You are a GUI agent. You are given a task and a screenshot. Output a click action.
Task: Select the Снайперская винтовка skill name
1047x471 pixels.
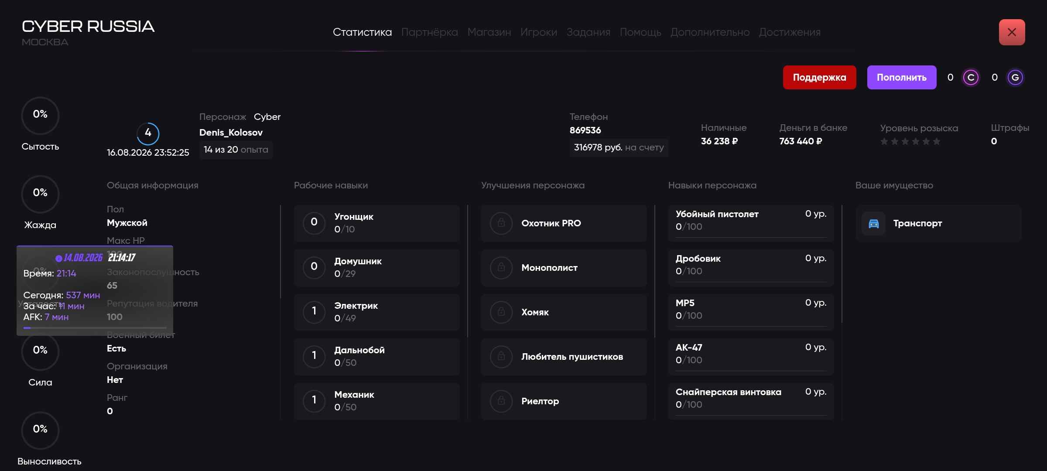(x=729, y=392)
